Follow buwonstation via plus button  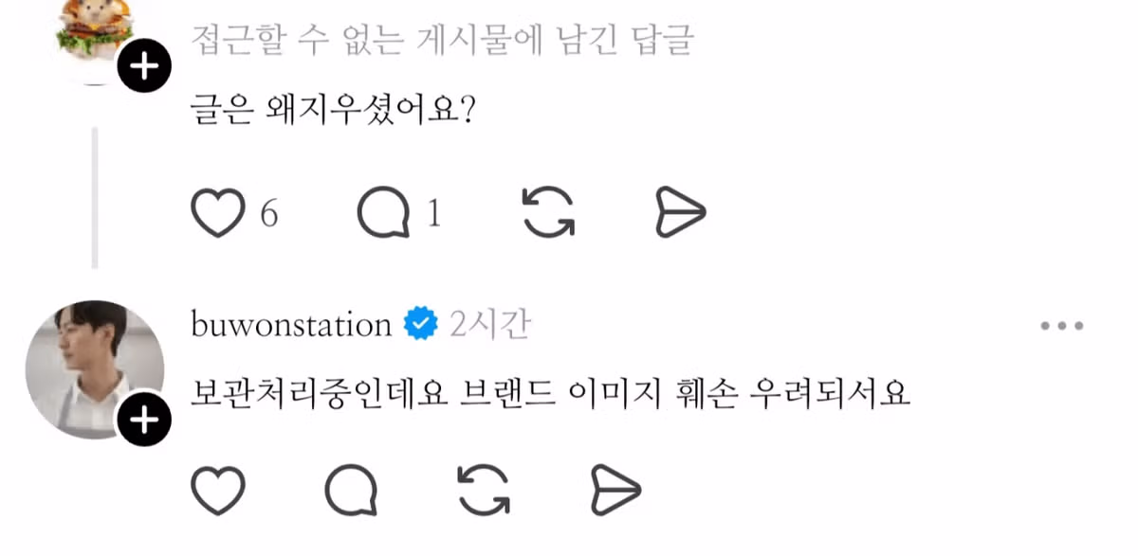[x=144, y=417]
